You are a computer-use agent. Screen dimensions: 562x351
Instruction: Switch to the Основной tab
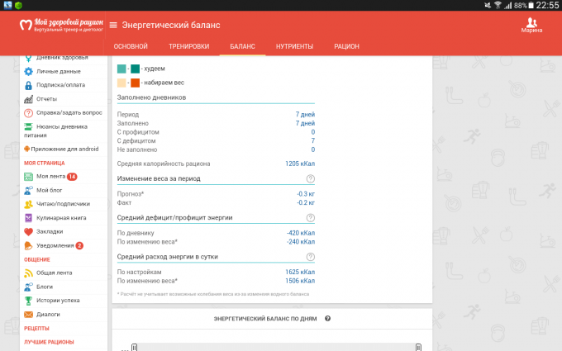(x=131, y=47)
